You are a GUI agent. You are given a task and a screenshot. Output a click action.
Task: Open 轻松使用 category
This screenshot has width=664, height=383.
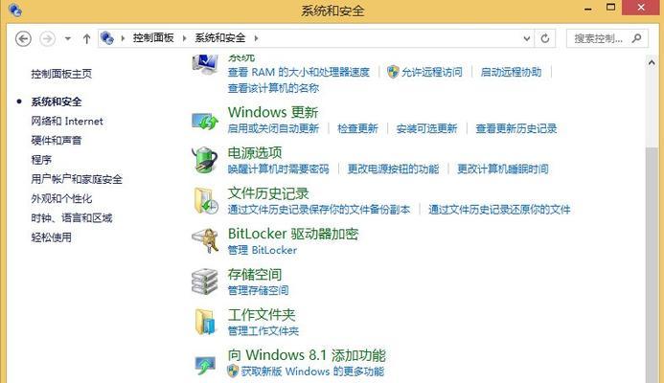pos(51,237)
